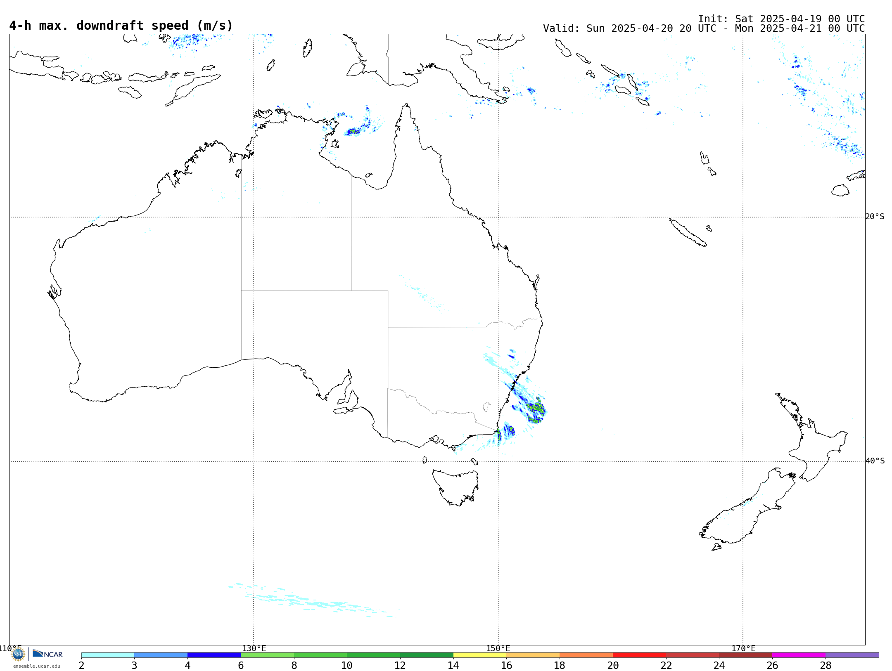Click the '130°E' longitude label
Screen dimensions: 892x671
click(254, 649)
